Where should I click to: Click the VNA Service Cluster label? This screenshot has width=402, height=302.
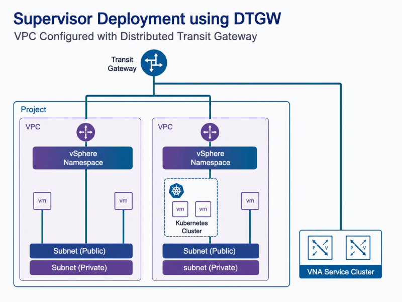(x=341, y=272)
